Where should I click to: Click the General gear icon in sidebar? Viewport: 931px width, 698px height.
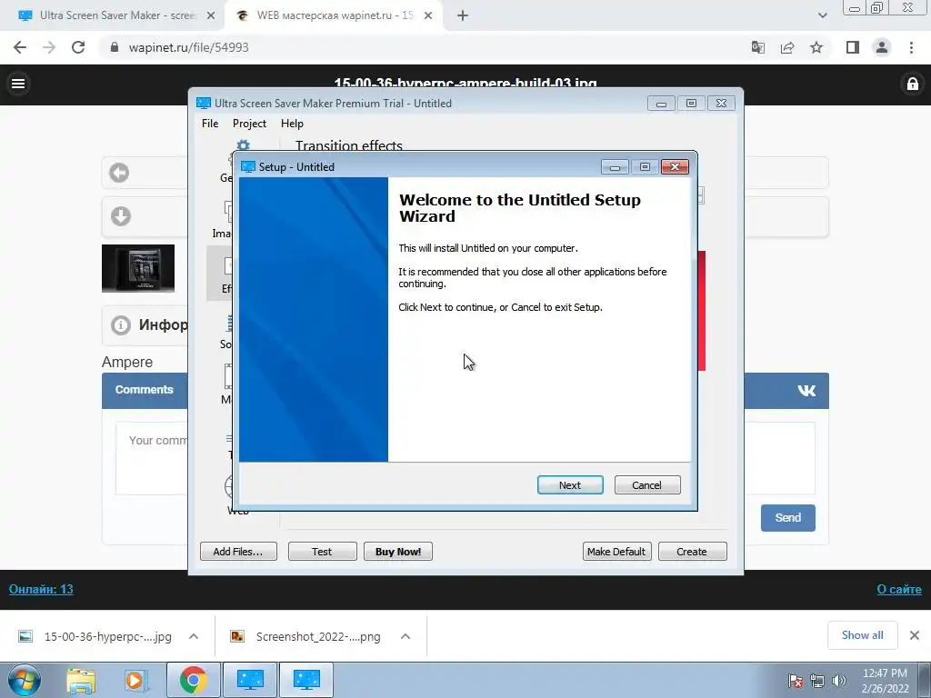[244, 145]
